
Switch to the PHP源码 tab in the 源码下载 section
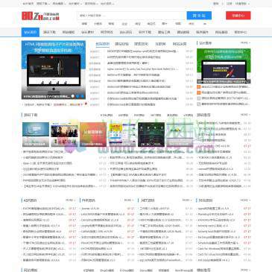click(139, 116)
